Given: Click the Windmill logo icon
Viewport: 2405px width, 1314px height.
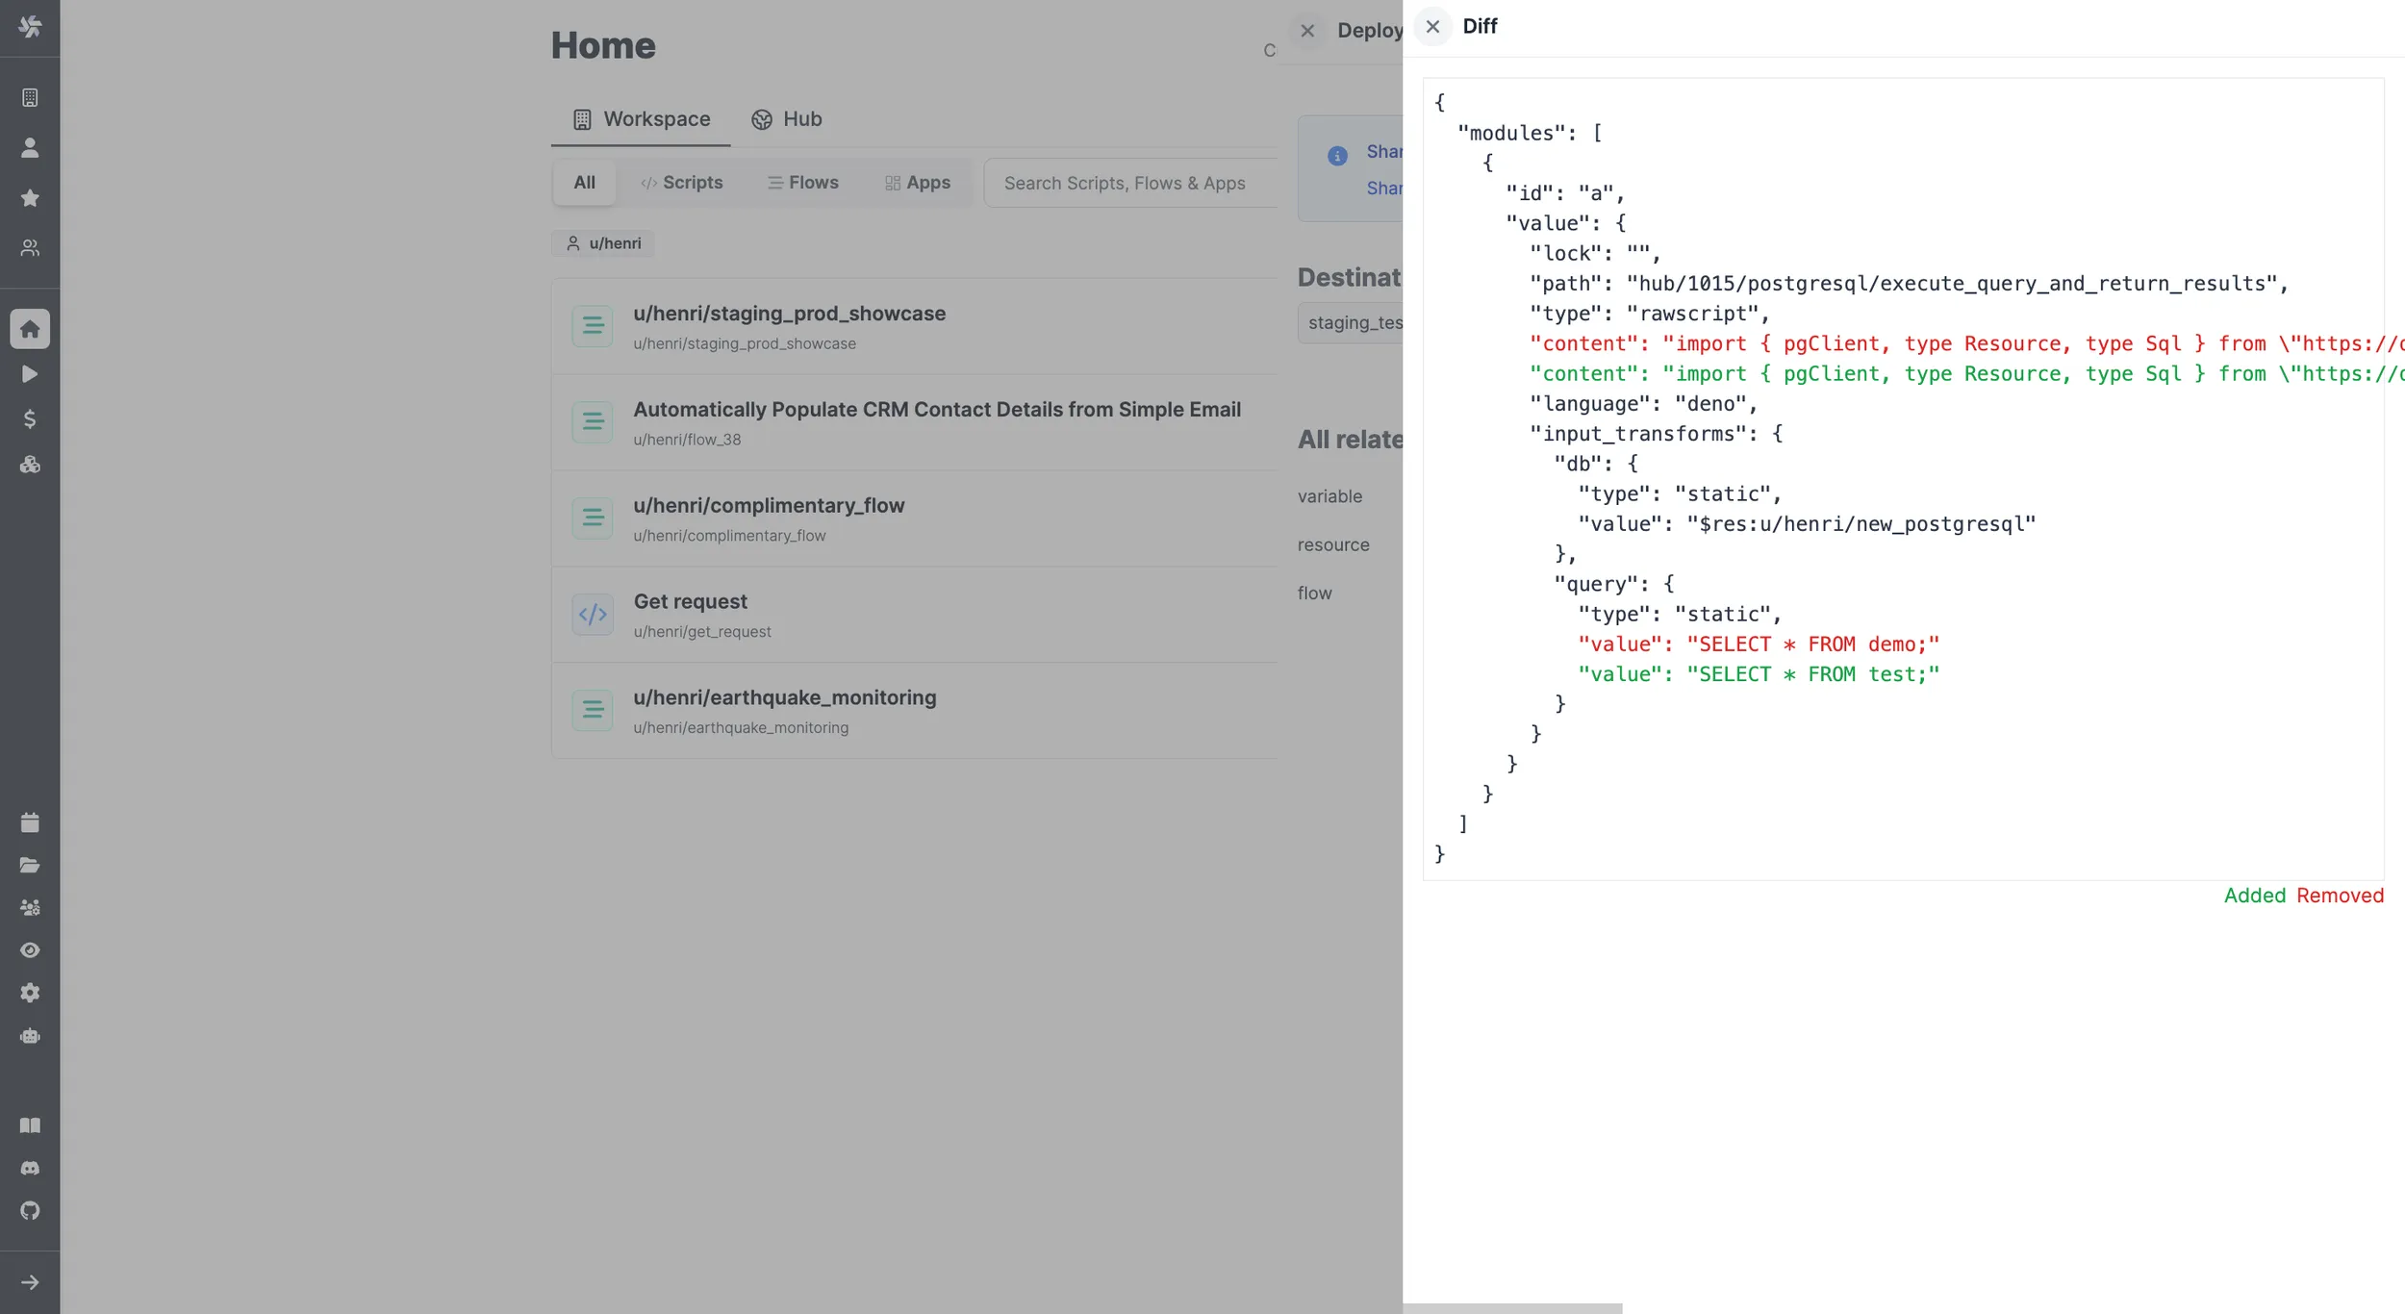Looking at the screenshot, I should (x=30, y=27).
